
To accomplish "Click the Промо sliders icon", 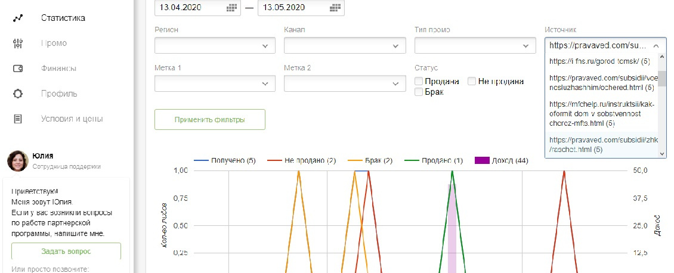I will tap(18, 44).
